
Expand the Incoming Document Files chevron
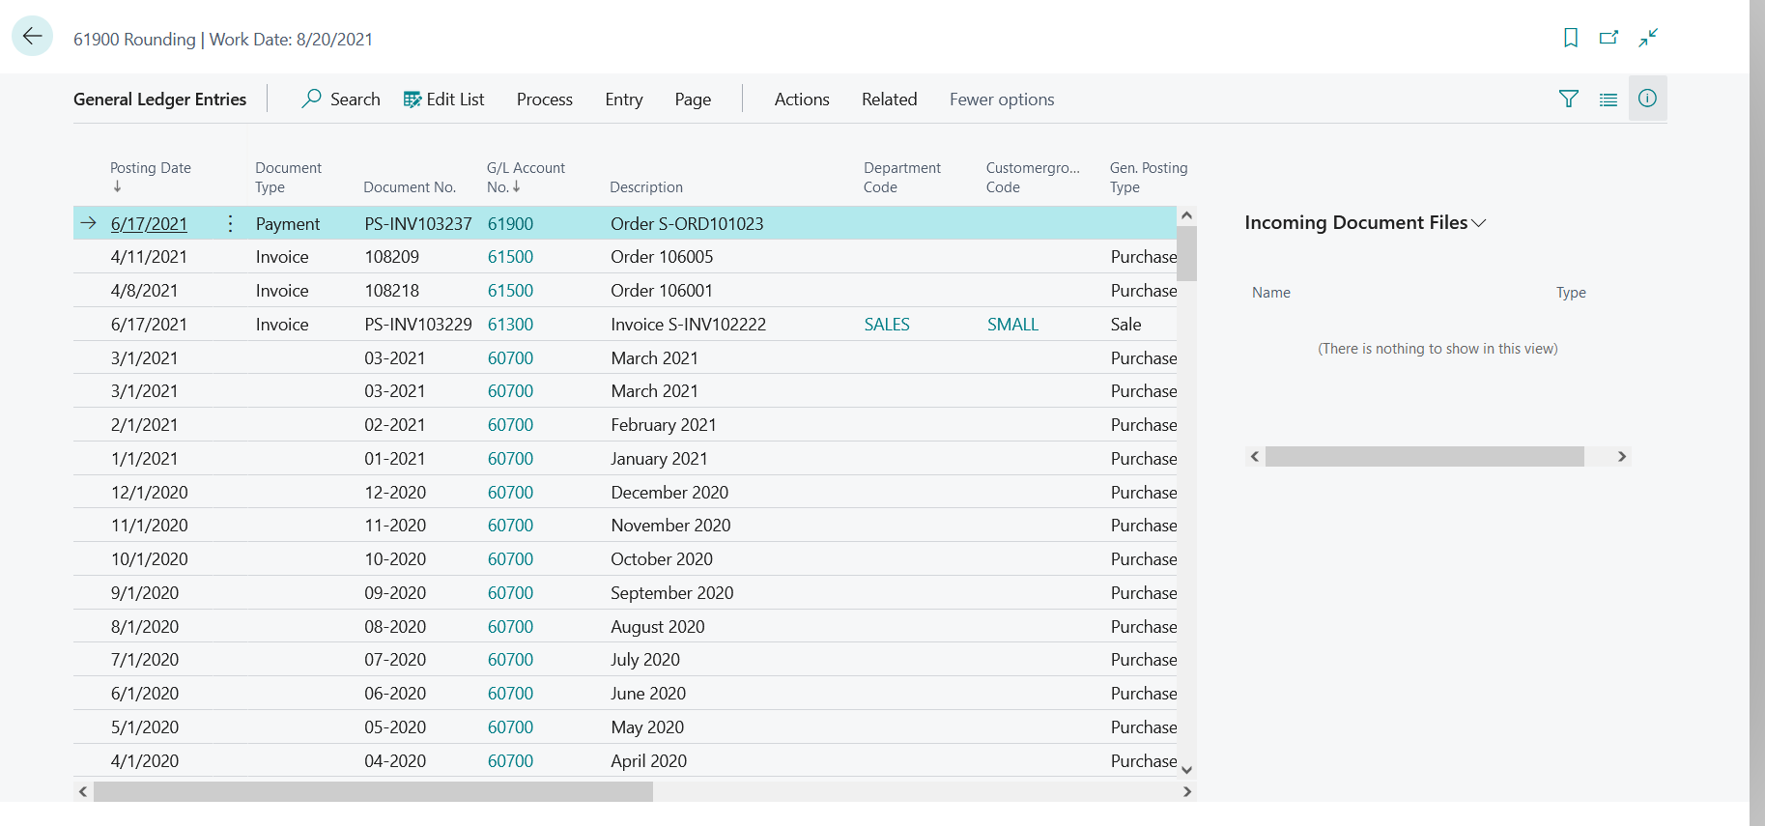1479,223
